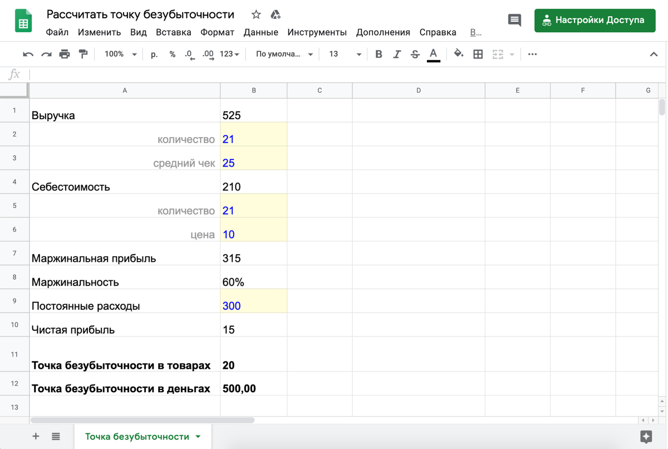Open the text color picker
This screenshot has width=668, height=449.
coord(434,54)
